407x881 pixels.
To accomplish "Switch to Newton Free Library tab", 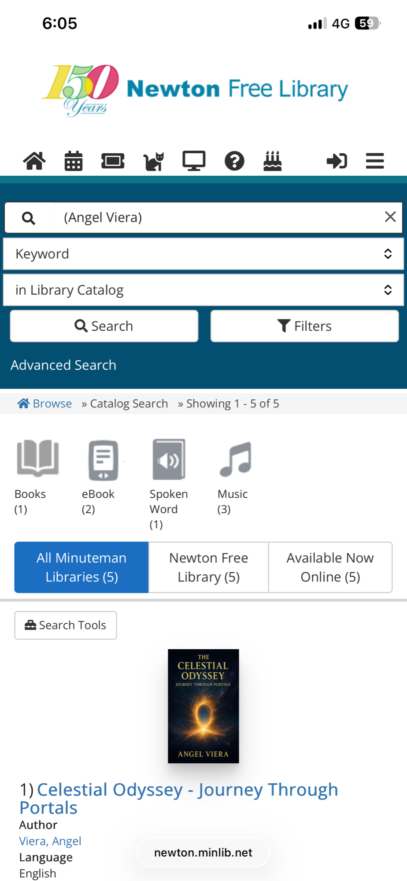I will [208, 567].
